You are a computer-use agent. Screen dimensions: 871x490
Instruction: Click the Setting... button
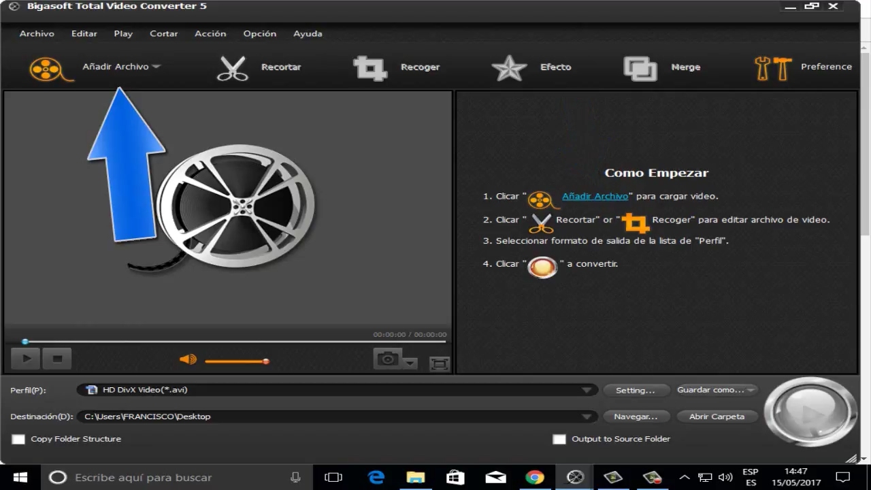click(x=636, y=390)
